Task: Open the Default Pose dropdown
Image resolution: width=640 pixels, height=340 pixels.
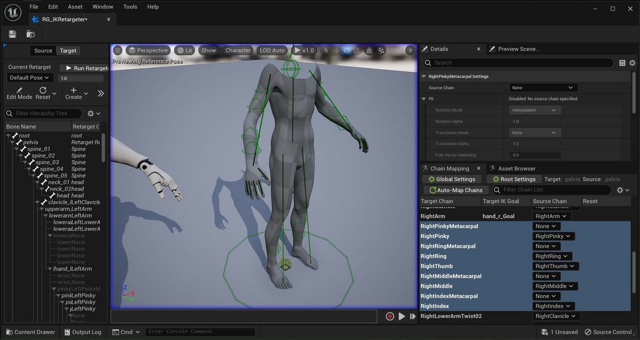Action: [29, 78]
